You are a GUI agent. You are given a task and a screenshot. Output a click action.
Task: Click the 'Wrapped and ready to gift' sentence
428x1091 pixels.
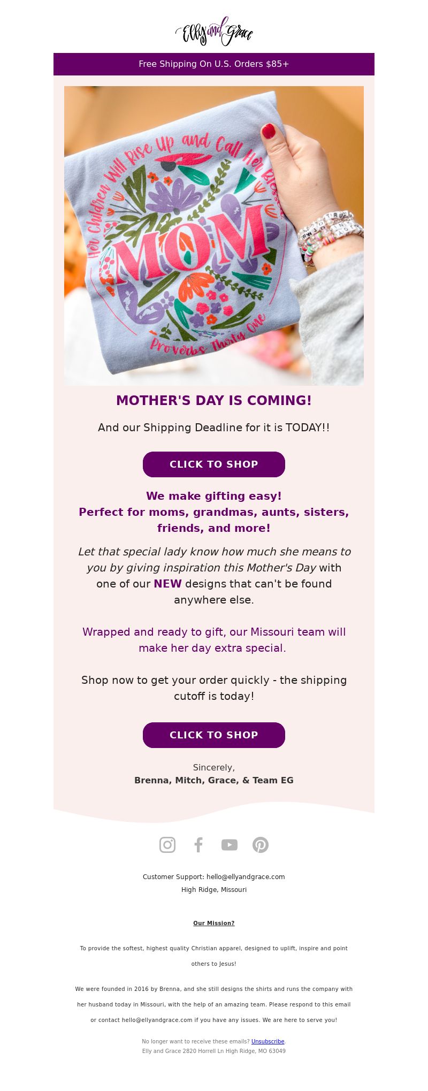coord(214,640)
